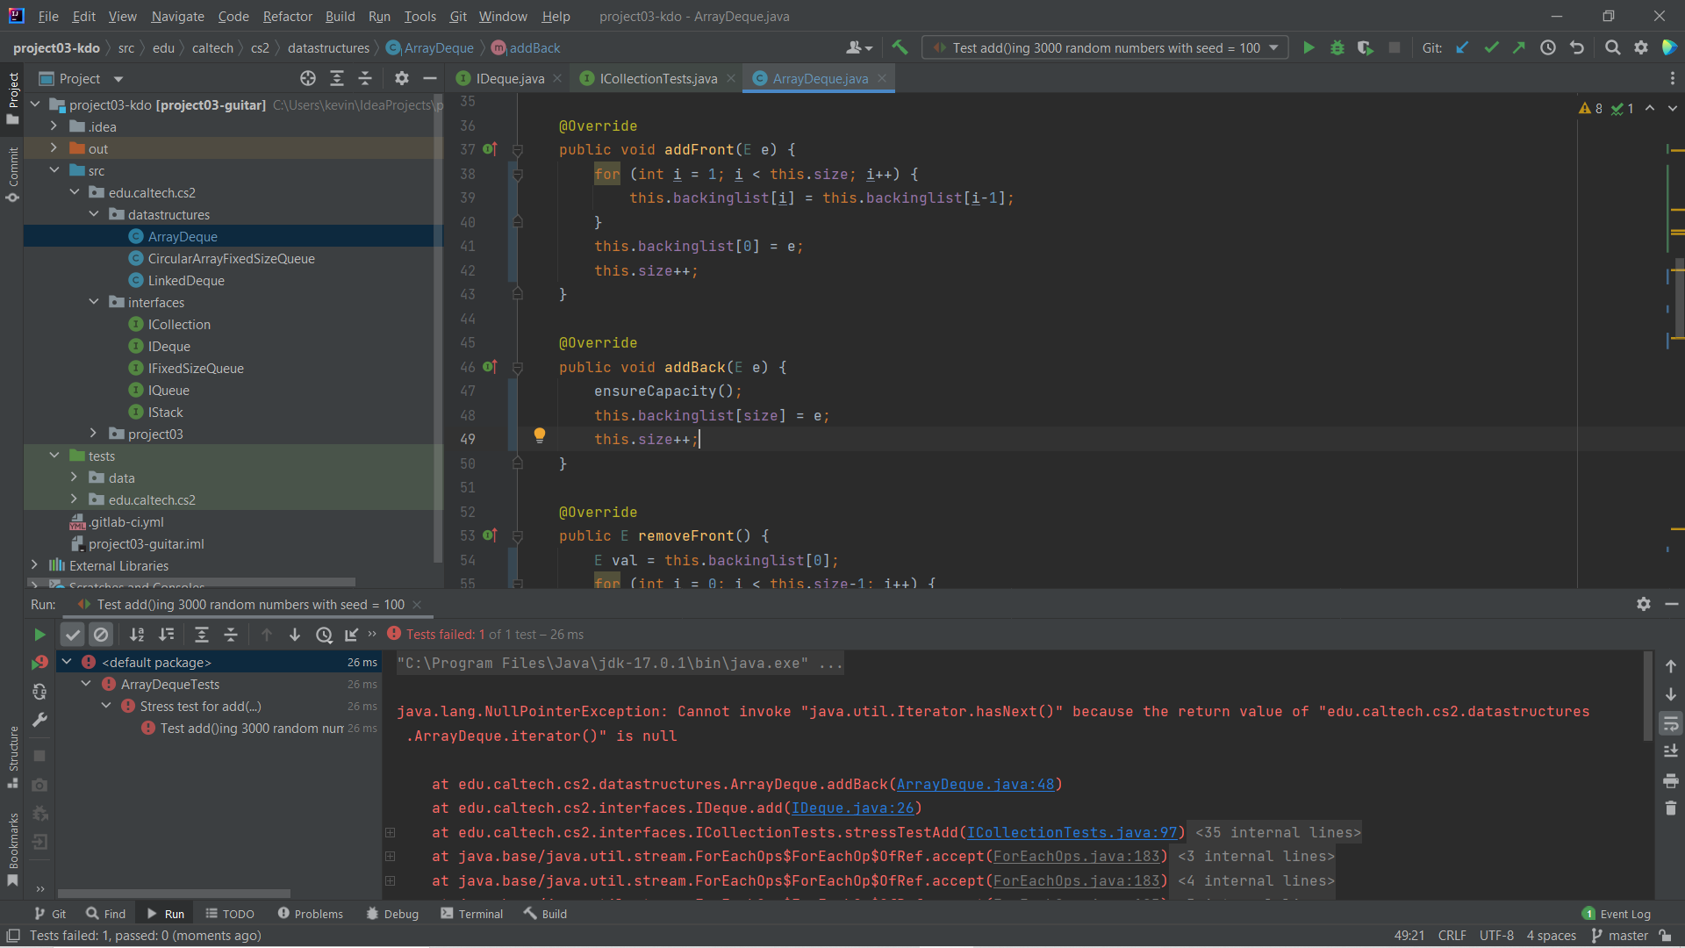The width and height of the screenshot is (1685, 948).
Task: Select CircularArrayFixedSizeQueue in project tree
Action: pos(231,258)
